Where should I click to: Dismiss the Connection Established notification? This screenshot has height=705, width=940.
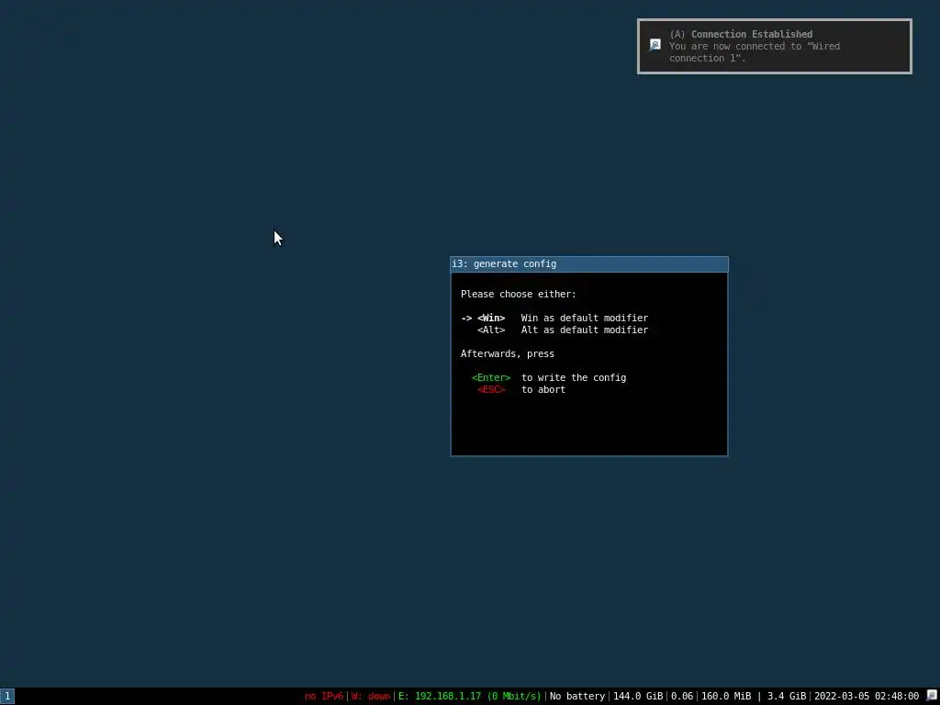[775, 46]
